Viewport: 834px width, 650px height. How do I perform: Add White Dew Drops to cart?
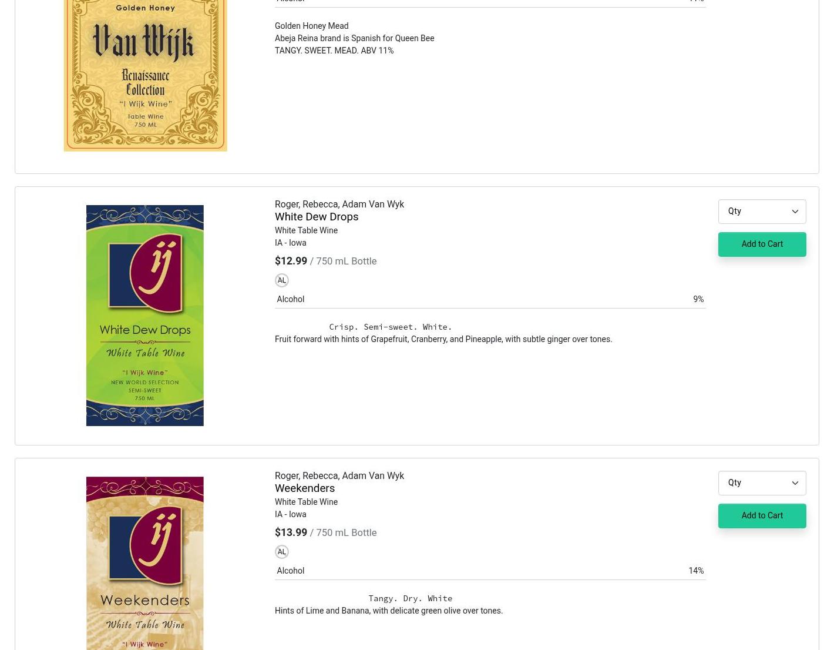click(x=762, y=244)
